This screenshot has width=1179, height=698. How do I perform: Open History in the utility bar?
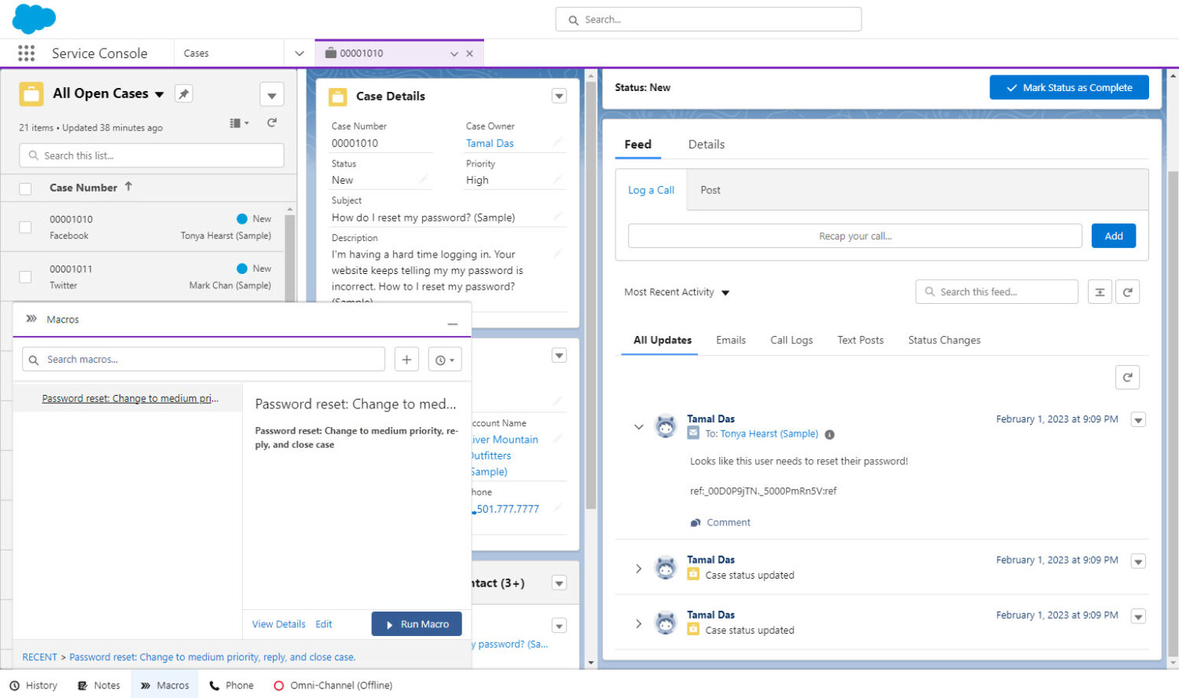(x=34, y=685)
